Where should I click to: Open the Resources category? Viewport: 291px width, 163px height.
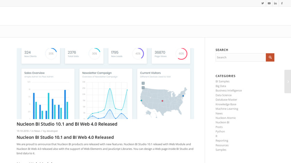(x=222, y=145)
